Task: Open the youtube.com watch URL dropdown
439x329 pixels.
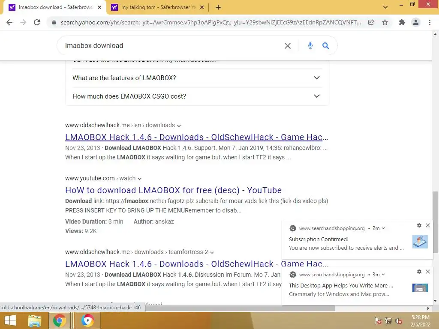Action: (139, 179)
